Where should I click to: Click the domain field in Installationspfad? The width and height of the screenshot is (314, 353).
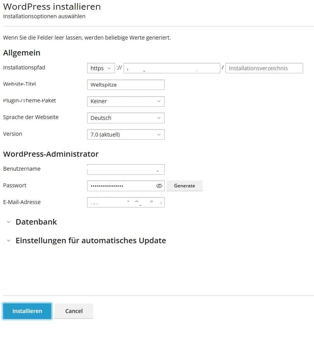[172, 68]
